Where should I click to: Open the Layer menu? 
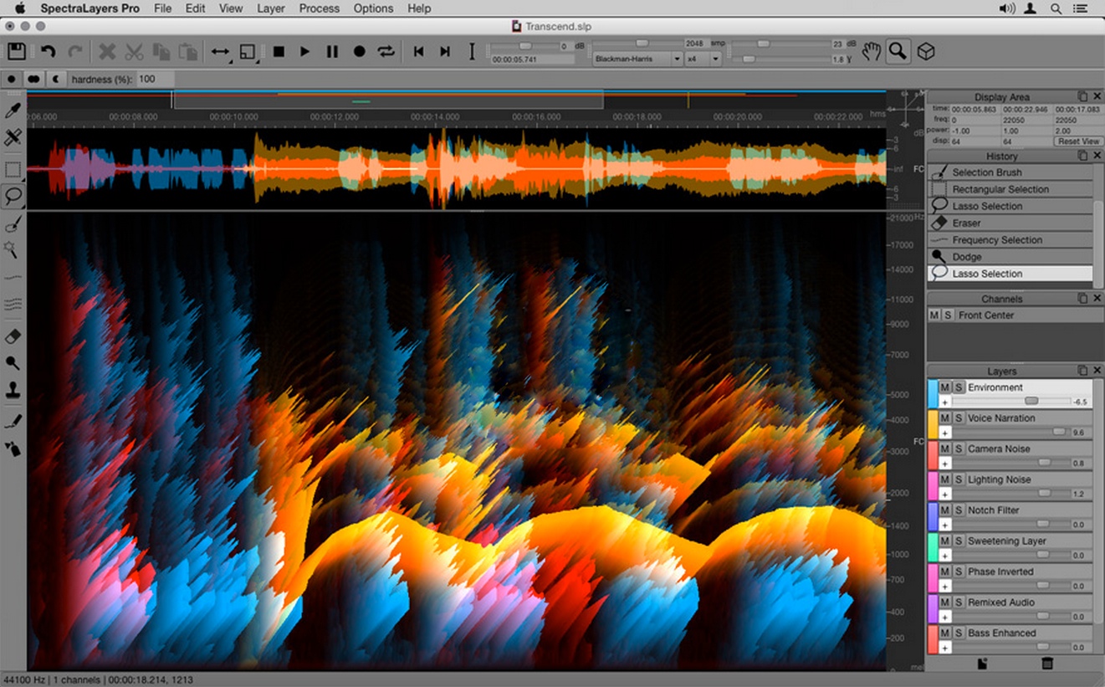tap(270, 8)
